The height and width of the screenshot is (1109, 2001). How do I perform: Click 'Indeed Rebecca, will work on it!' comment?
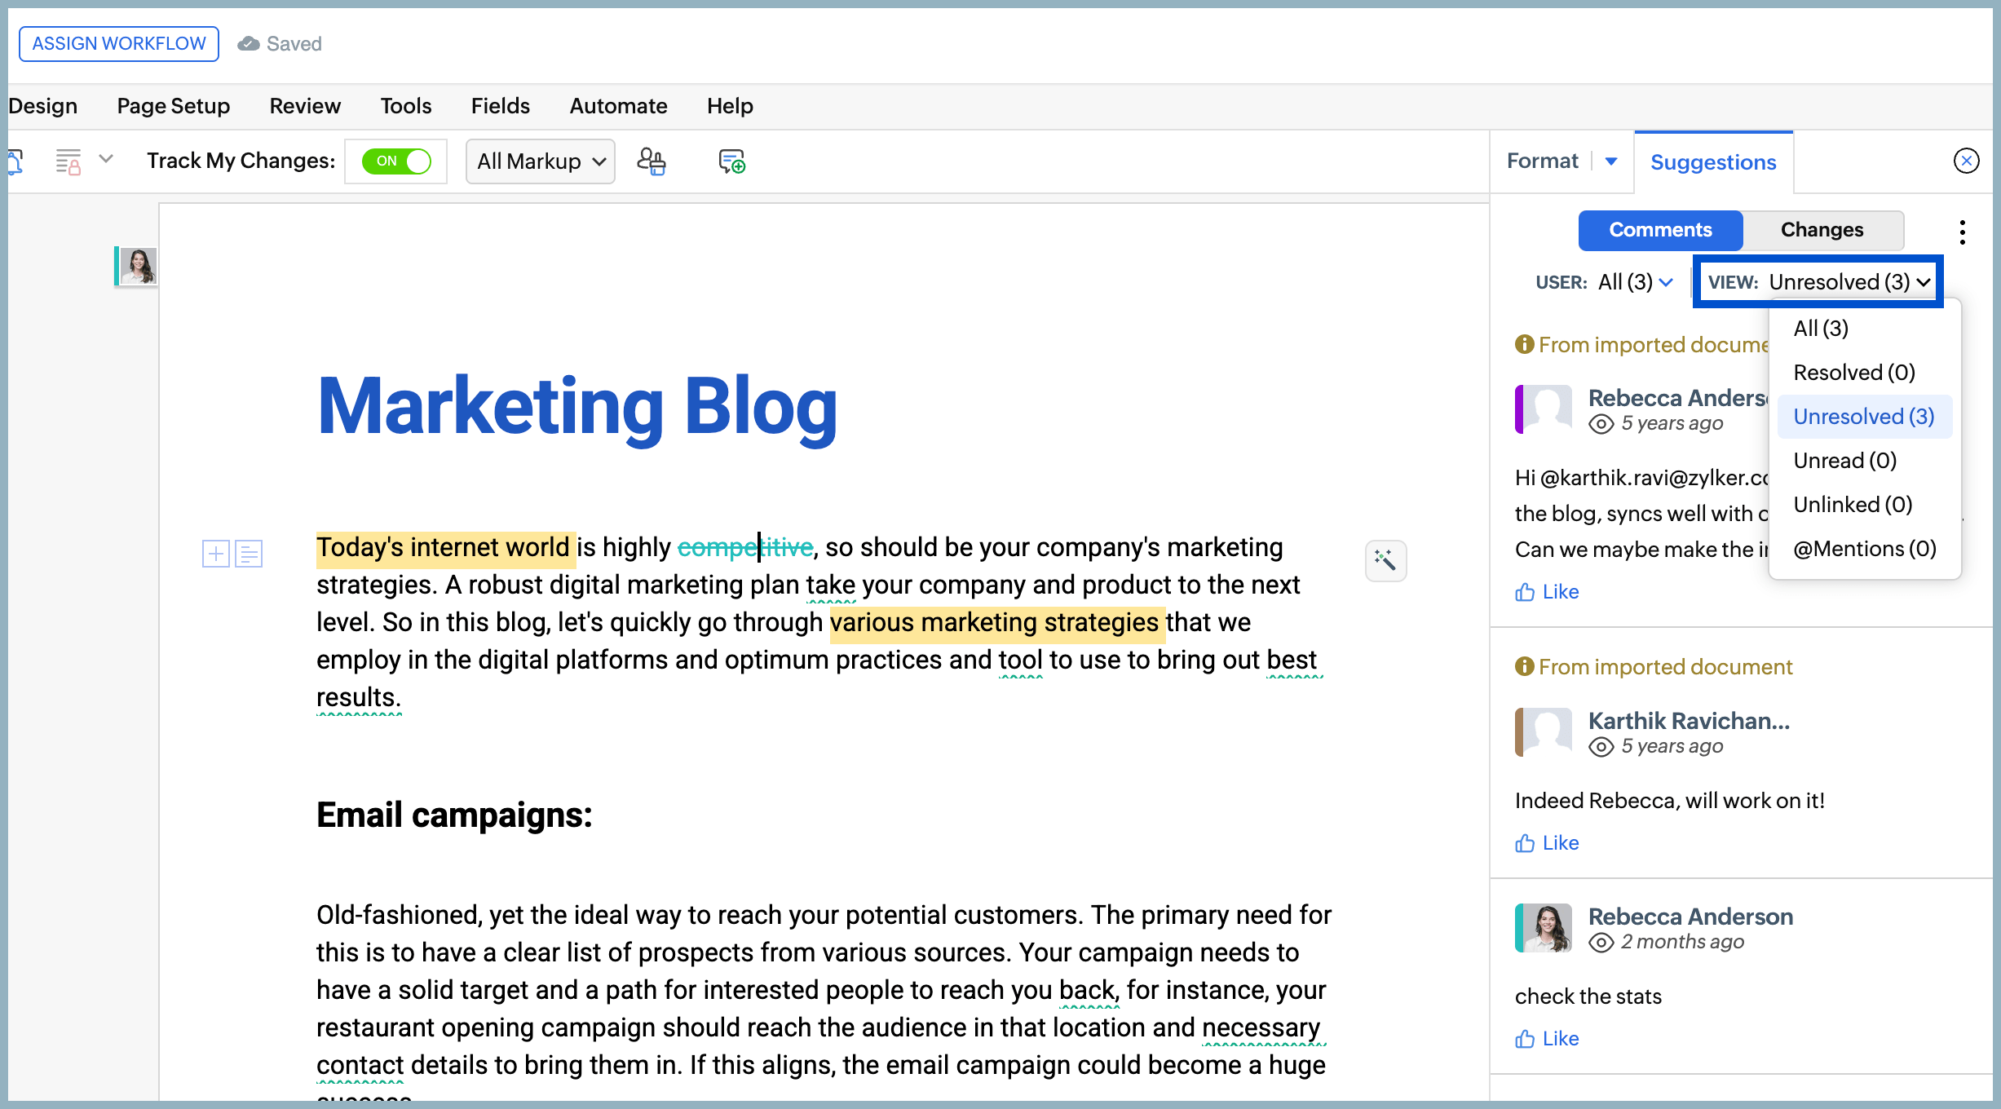[1669, 801]
